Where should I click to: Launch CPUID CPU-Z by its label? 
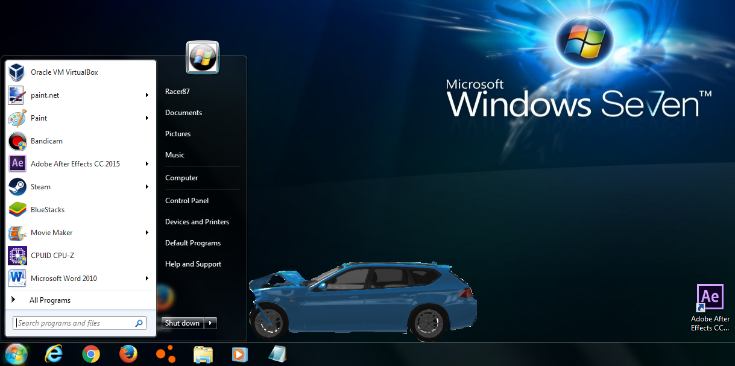[x=52, y=256]
